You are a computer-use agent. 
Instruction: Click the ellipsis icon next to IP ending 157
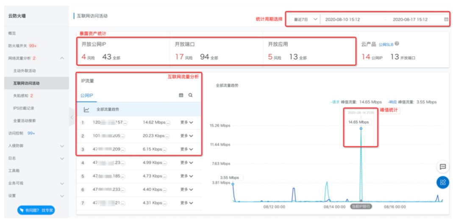click(x=125, y=123)
